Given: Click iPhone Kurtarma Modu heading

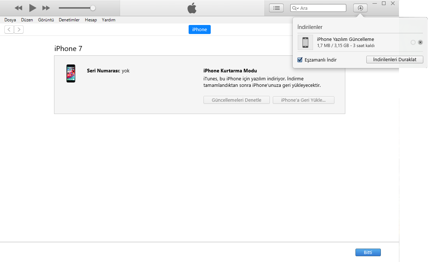Looking at the screenshot, I should click(x=230, y=71).
